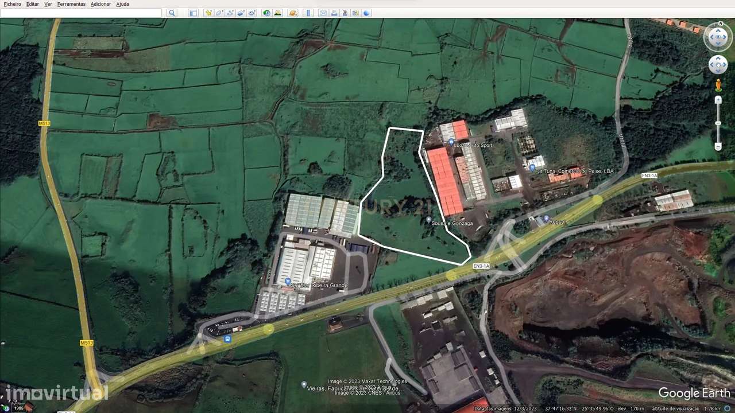This screenshot has width=735, height=413.
Task: Open the Ferramentas menu
Action: pos(71,4)
